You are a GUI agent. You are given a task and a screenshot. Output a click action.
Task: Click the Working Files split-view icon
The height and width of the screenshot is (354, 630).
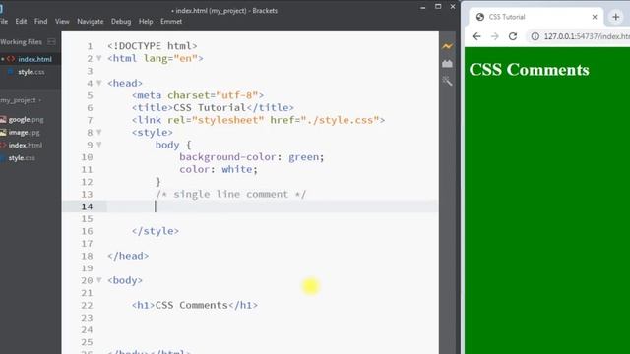click(51, 41)
